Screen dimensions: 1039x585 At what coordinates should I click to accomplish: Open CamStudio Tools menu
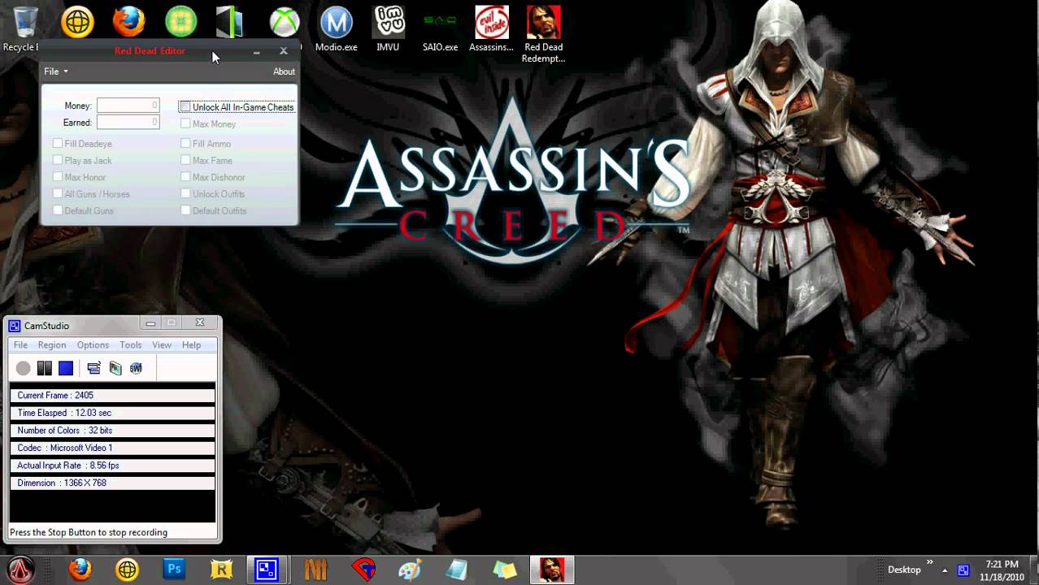131,345
